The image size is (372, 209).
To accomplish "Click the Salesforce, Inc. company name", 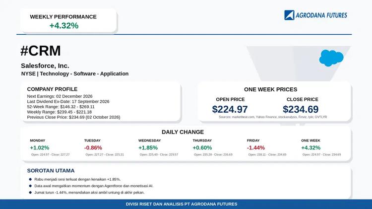I will coord(45,66).
